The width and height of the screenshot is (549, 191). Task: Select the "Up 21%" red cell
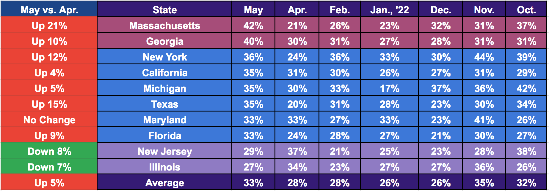[49, 26]
